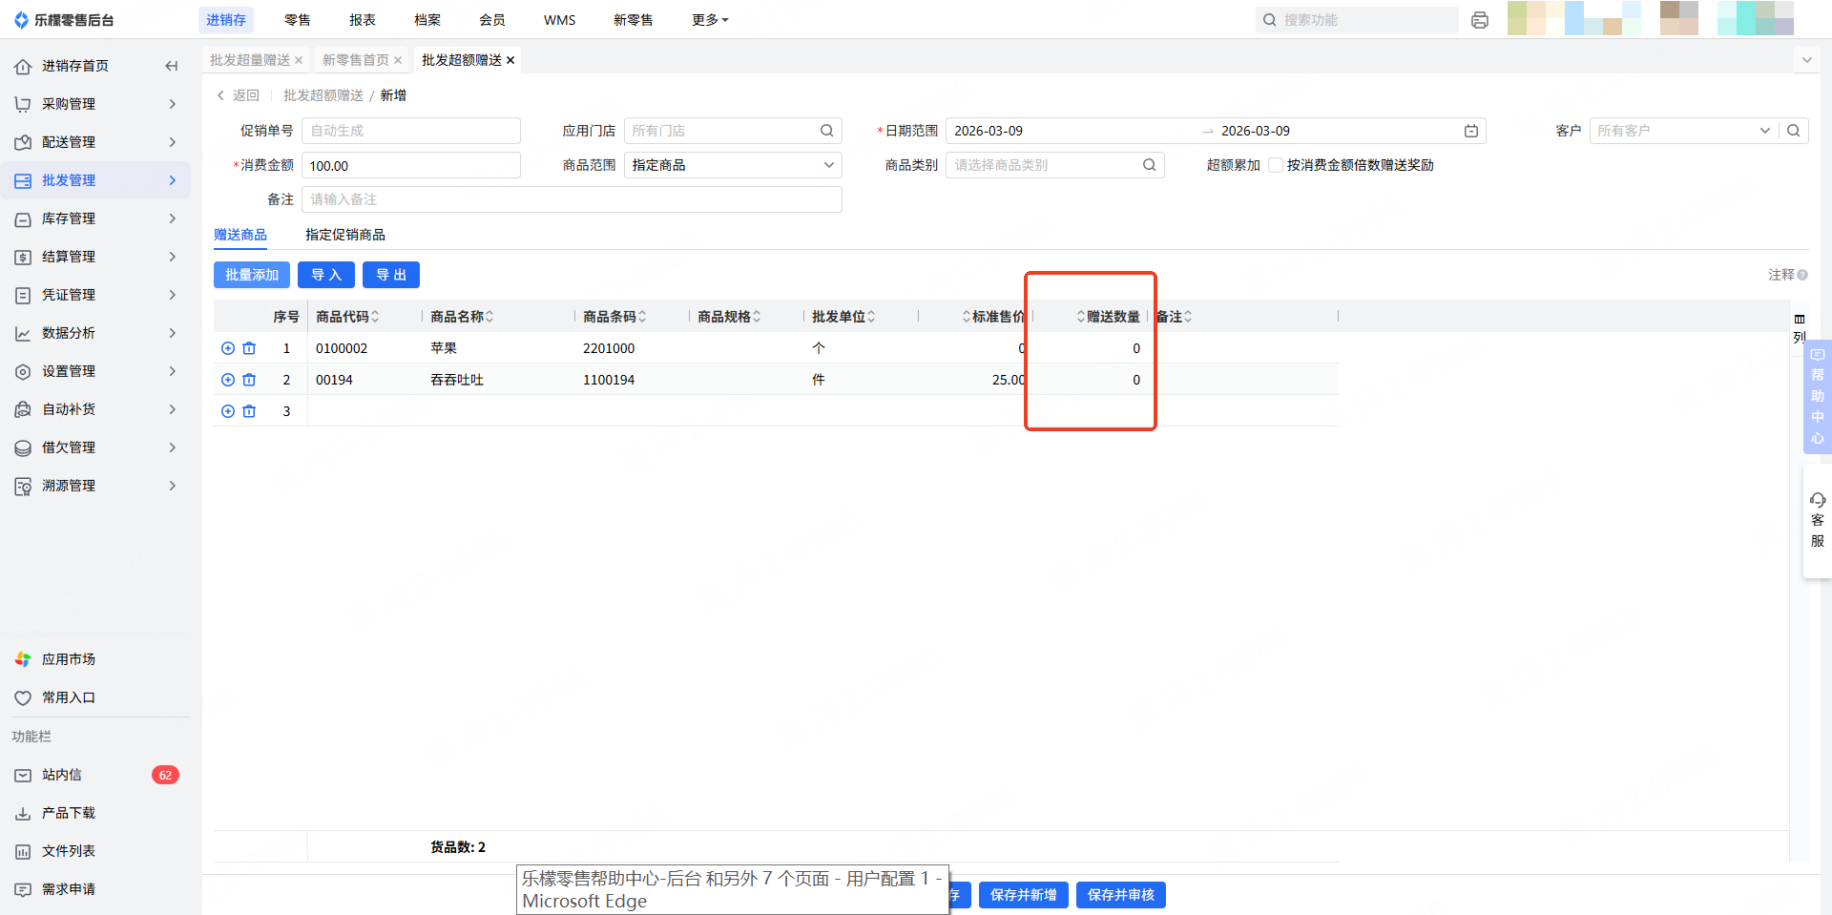This screenshot has width=1832, height=915.
Task: Click 保存并新增 button
Action: point(1024,895)
